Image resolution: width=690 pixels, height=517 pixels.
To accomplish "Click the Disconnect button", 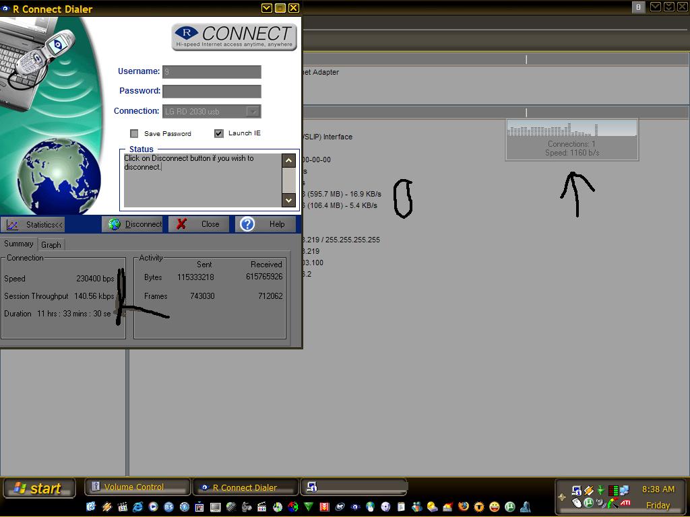I will tap(133, 224).
